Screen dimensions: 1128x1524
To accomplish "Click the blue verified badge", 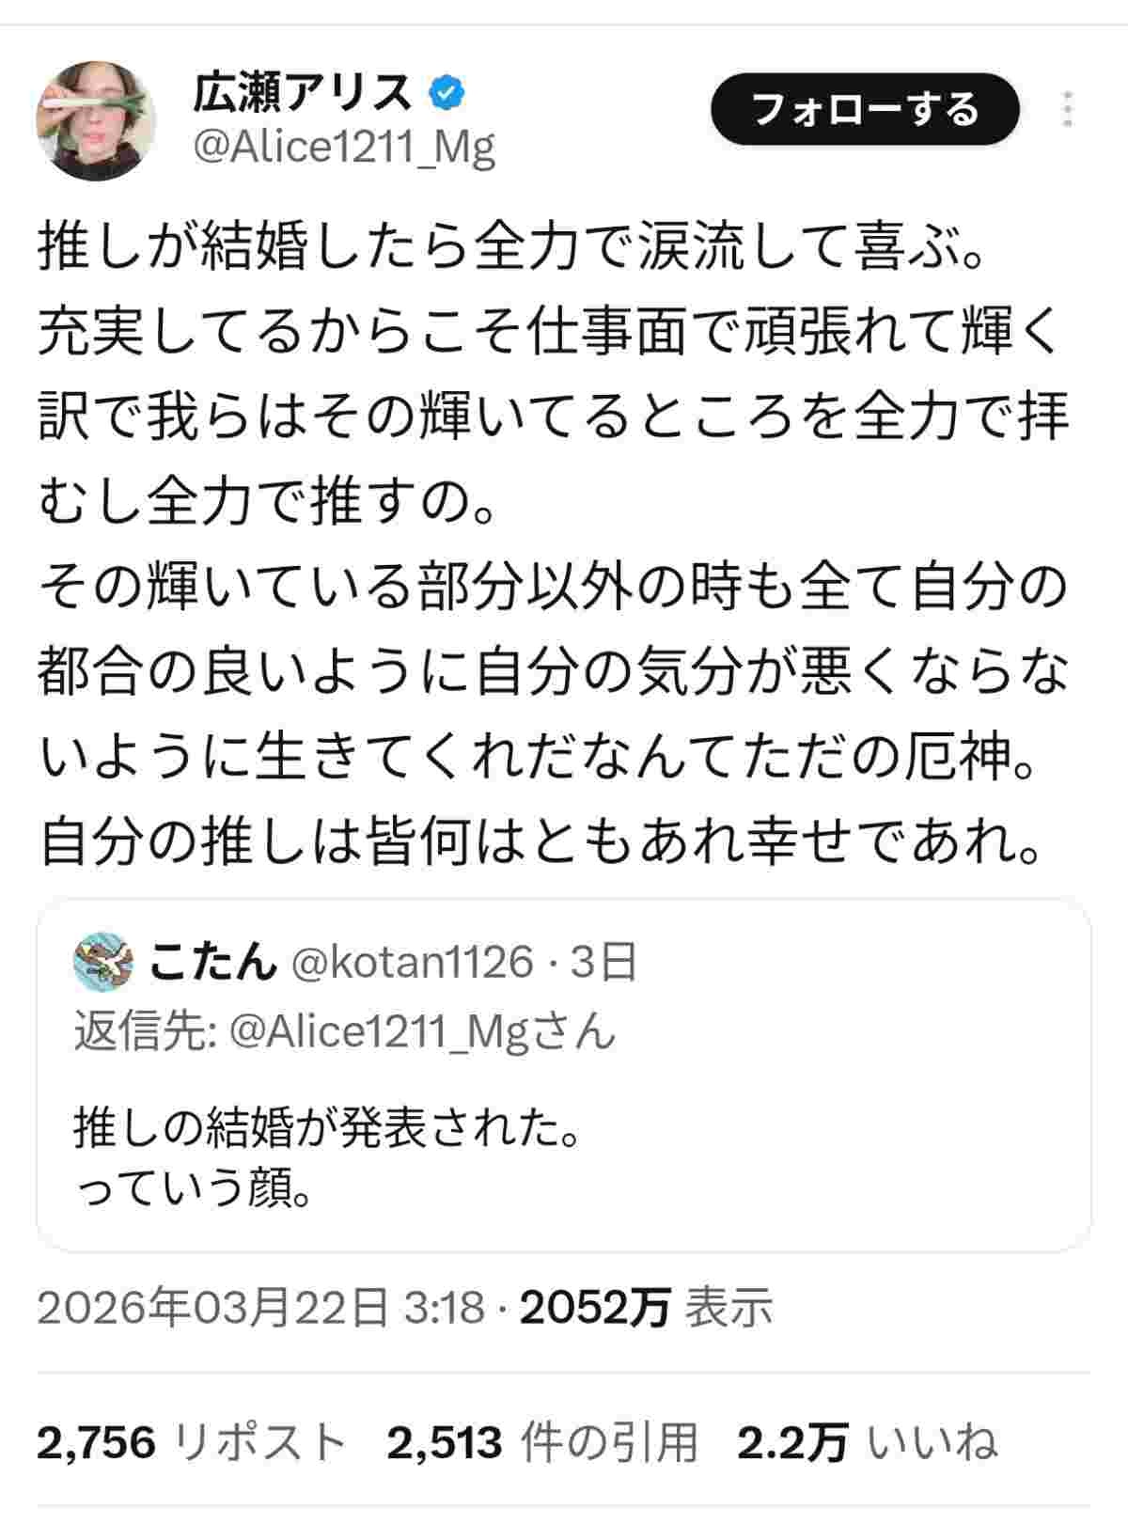I will pyautogui.click(x=446, y=92).
